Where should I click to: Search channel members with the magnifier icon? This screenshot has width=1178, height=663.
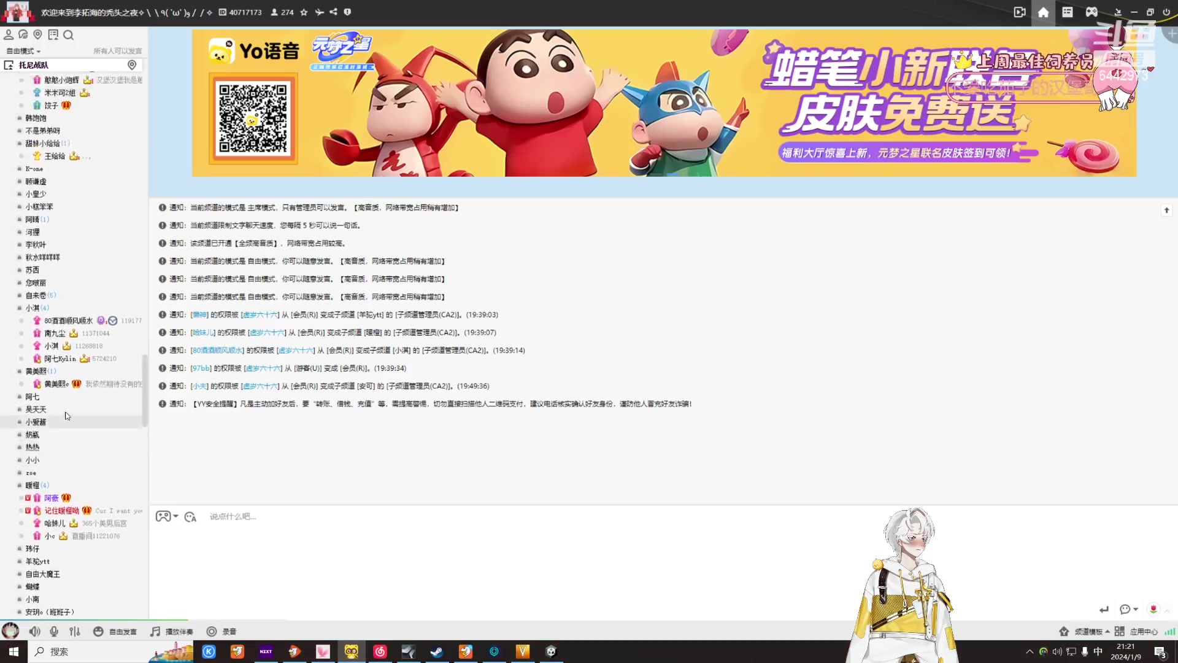pos(68,35)
